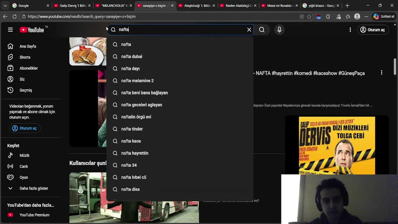Viewport: 398px width, 224px height.
Task: Select the "nafta hayrettin" suggestion
Action: [x=180, y=153]
